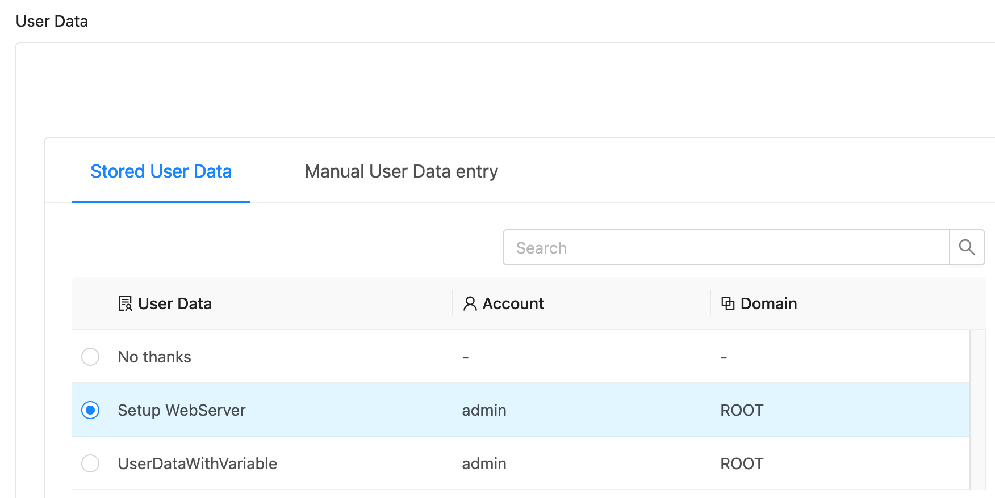Image resolution: width=995 pixels, height=498 pixels.
Task: Select the UserDataWithVariable radio button
Action: [x=90, y=463]
